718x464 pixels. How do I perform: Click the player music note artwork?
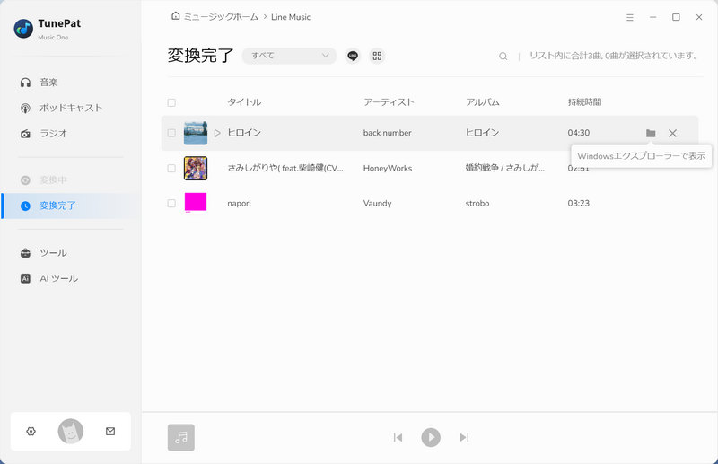click(x=181, y=437)
